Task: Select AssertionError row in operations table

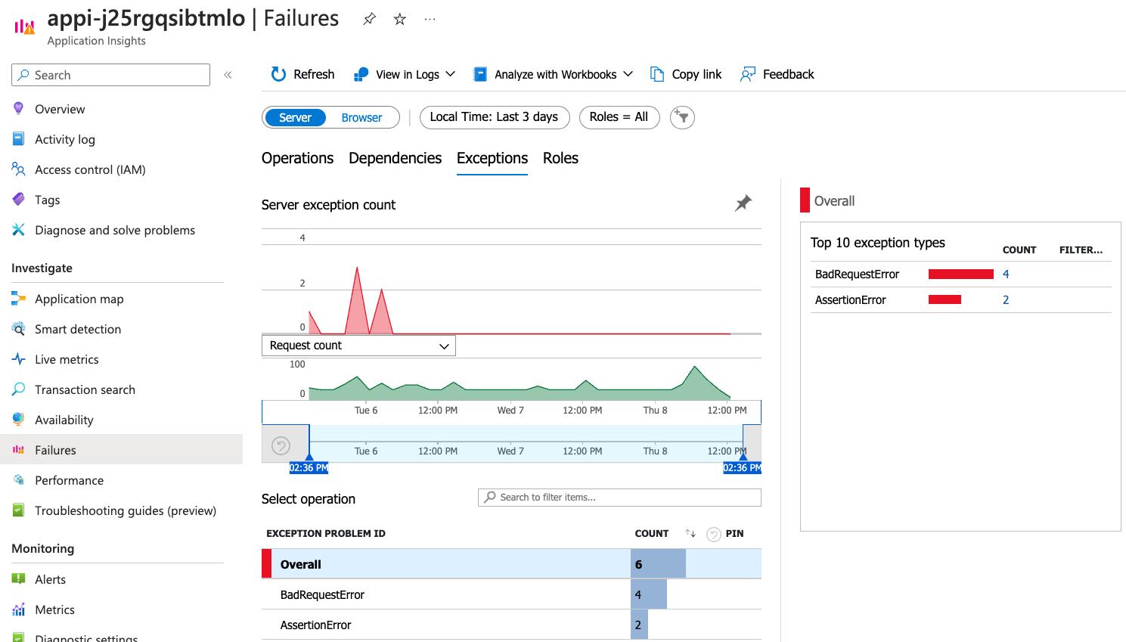Action: click(511, 625)
